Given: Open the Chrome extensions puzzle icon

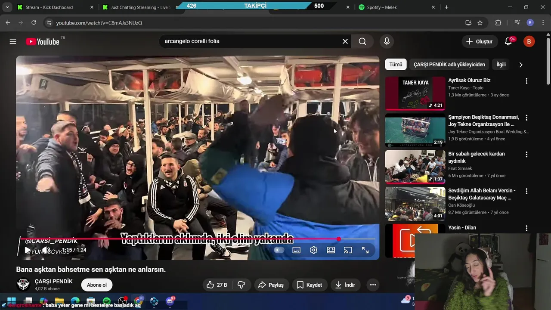Looking at the screenshot, I should click(498, 23).
